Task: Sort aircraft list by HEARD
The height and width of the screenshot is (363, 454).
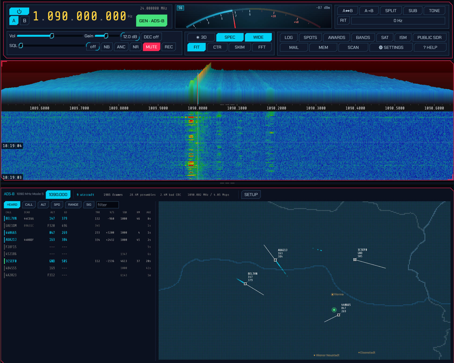Action: click(x=12, y=205)
